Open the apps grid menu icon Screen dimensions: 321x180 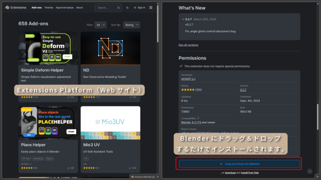[x=151, y=8]
